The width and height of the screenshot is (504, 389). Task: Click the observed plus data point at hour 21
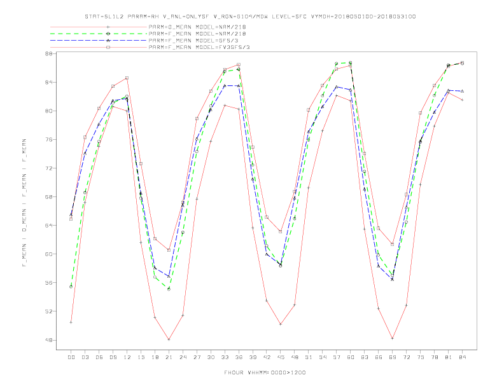point(169,339)
